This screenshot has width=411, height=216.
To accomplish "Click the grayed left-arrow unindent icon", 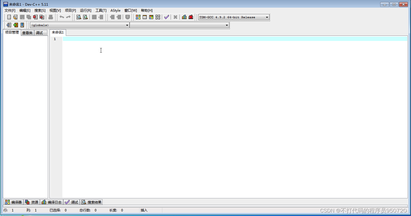I will [112, 17].
